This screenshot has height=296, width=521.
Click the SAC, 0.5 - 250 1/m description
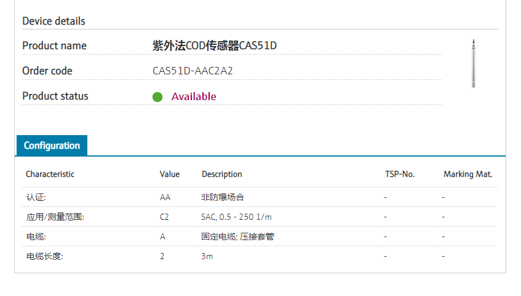[236, 217]
